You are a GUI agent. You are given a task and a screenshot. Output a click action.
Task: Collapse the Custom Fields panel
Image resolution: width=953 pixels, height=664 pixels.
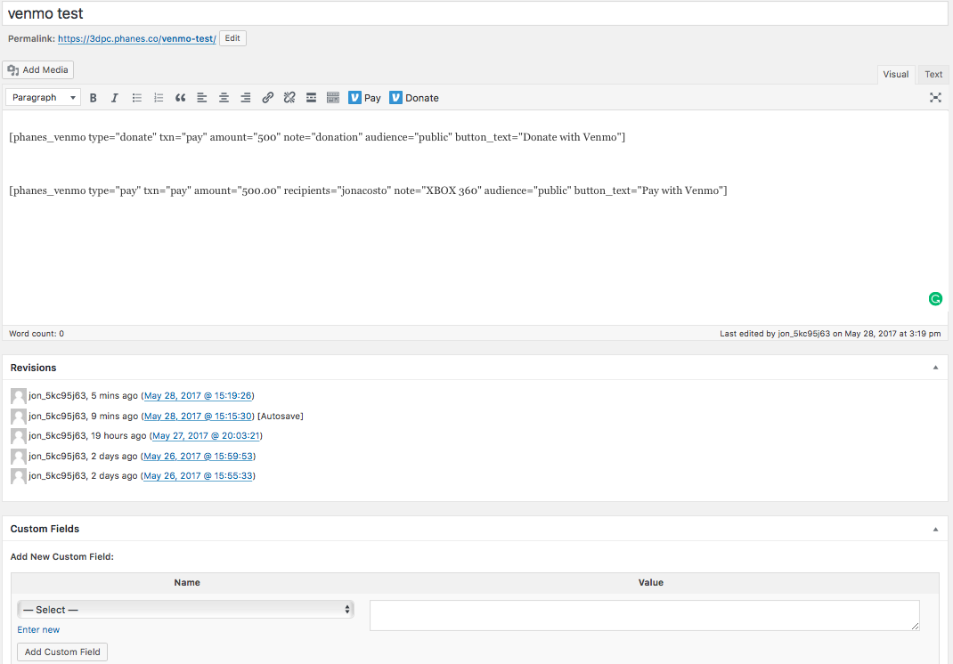coord(935,529)
